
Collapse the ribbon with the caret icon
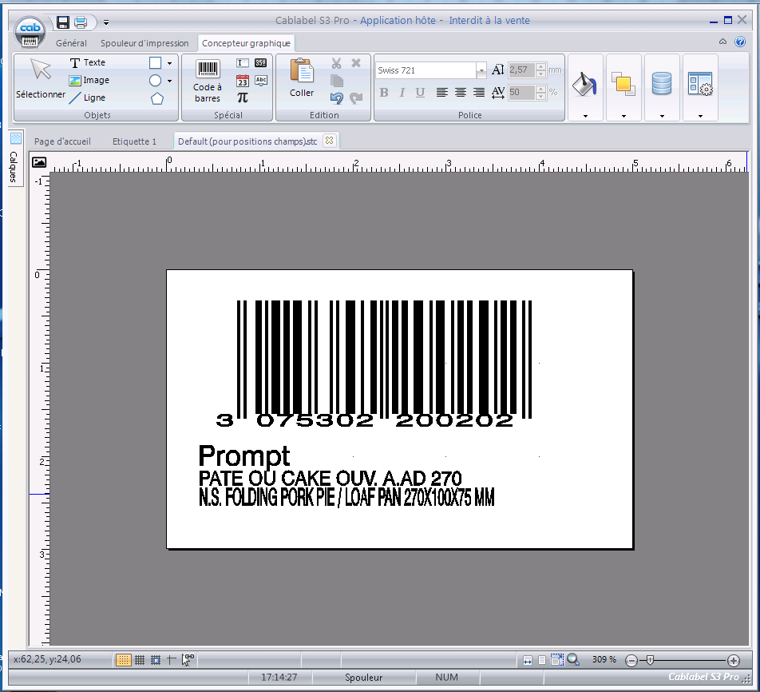722,42
